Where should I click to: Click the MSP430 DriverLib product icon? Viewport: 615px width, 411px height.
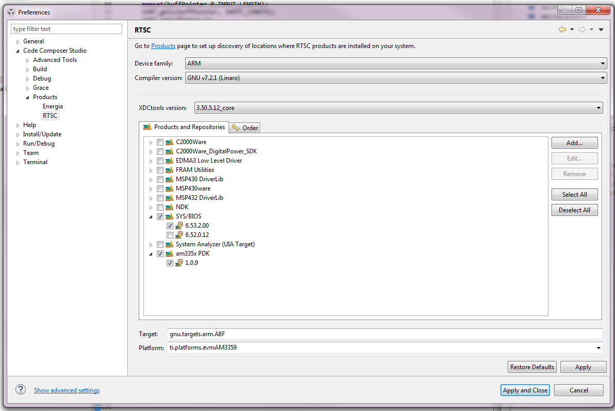(169, 179)
